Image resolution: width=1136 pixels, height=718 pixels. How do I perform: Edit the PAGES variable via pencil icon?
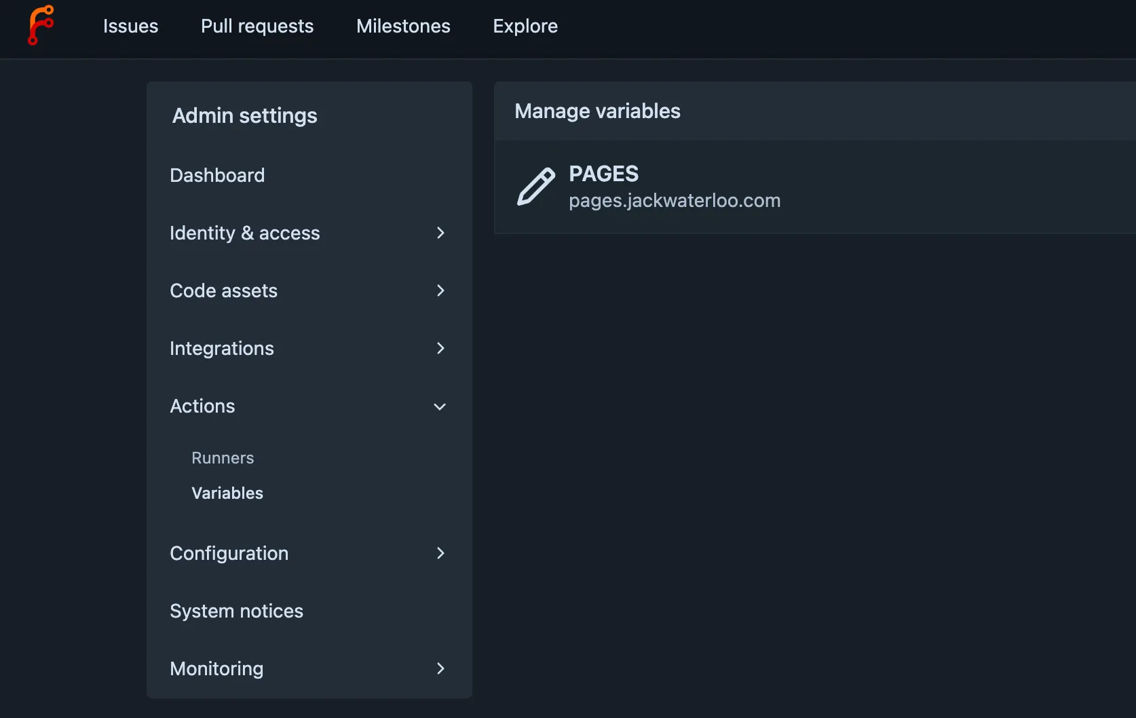(x=535, y=187)
